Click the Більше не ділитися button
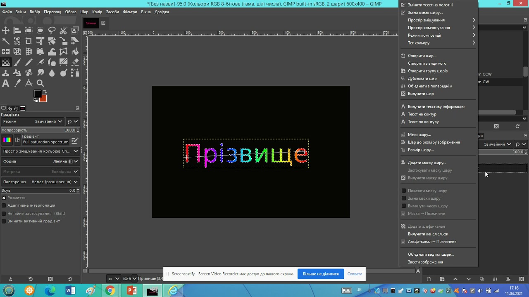This screenshot has width=529, height=297. (x=321, y=274)
